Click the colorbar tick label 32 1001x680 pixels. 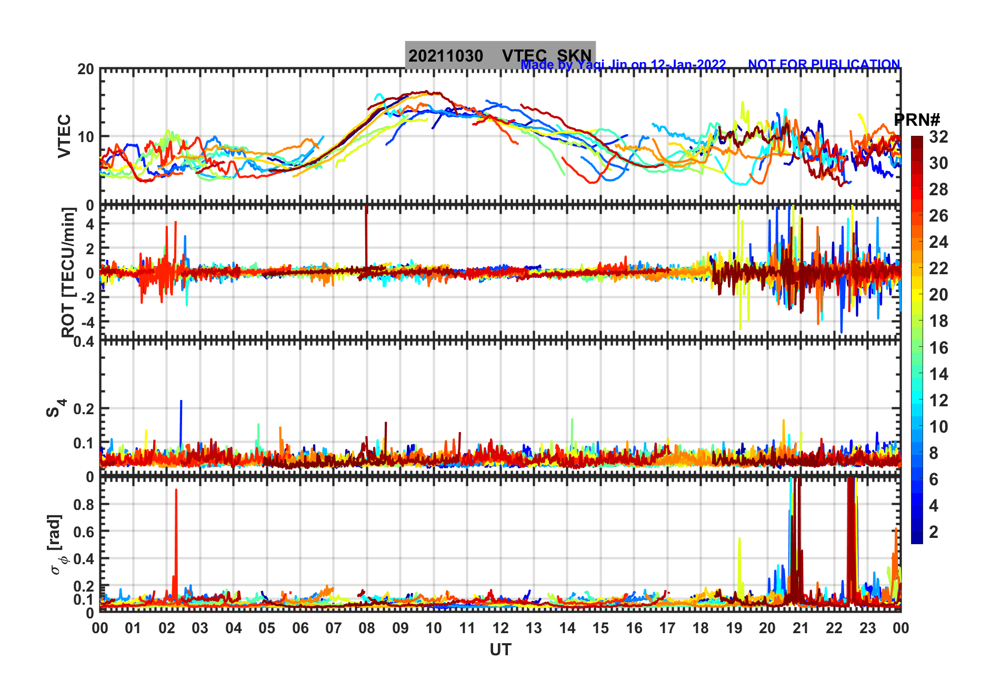click(938, 137)
